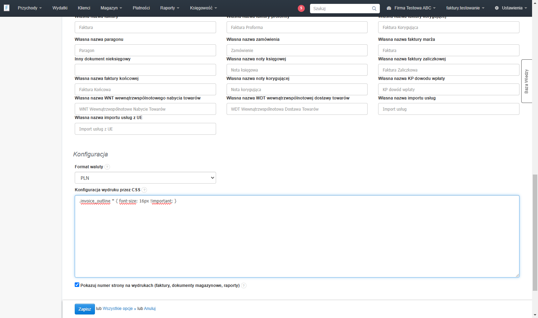Click the help icon after page number checkbox label
The image size is (538, 318).
(x=244, y=286)
